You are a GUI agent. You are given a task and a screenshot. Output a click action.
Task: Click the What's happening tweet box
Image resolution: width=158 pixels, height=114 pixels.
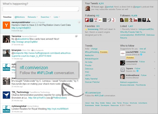coord(41,9)
